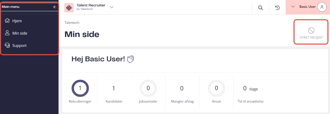Click the Talentech breadcrumb link
Image resolution: width=330 pixels, height=114 pixels.
72,23
